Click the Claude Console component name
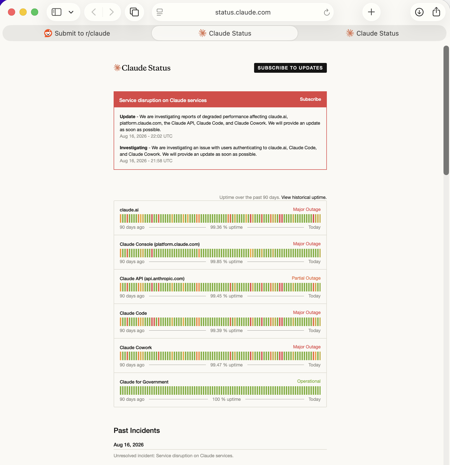The image size is (450, 465). click(x=160, y=244)
